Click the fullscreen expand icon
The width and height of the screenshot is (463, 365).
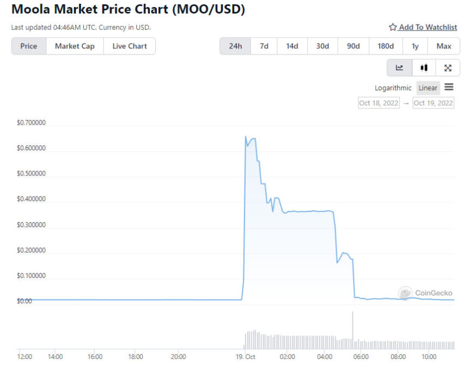(448, 68)
